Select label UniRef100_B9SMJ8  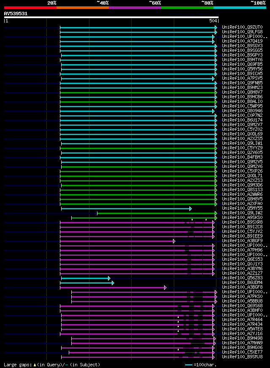pos(242,357)
